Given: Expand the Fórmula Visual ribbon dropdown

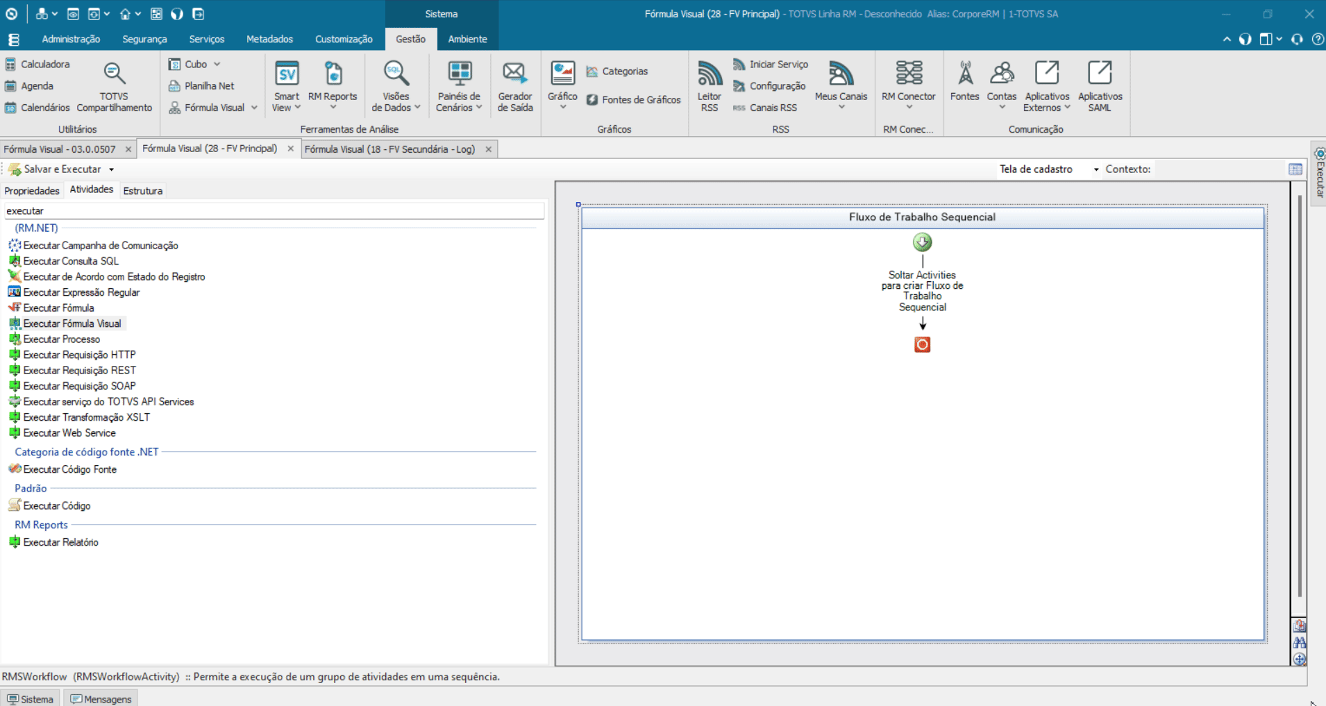Looking at the screenshot, I should pyautogui.click(x=254, y=108).
